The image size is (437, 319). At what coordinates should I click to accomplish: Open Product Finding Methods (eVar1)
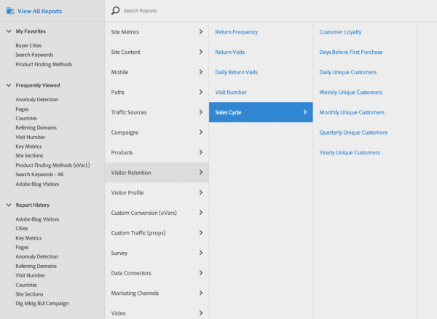52,165
